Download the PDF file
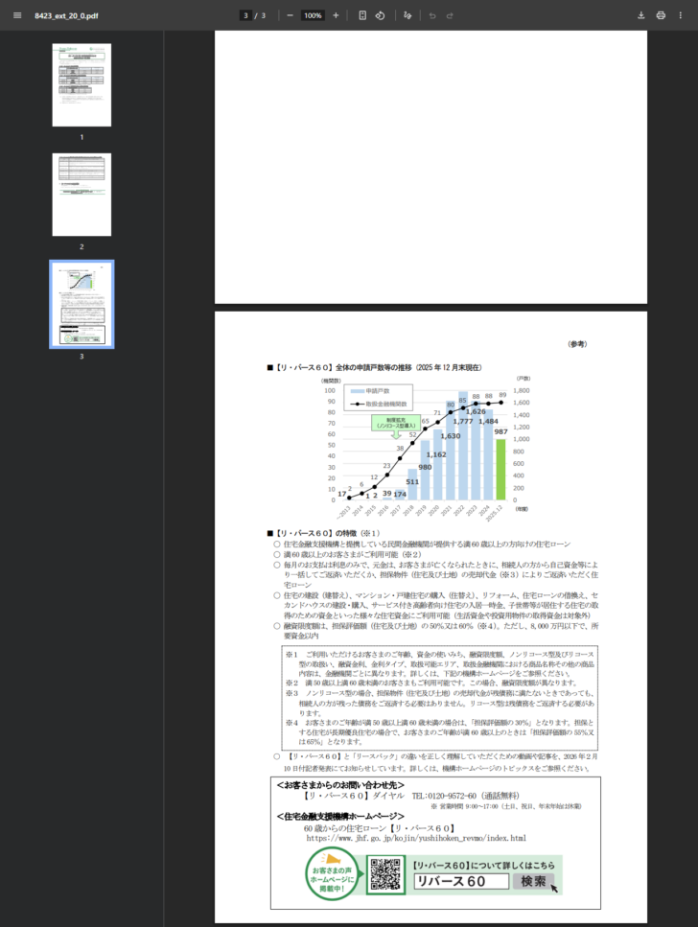 641,15
